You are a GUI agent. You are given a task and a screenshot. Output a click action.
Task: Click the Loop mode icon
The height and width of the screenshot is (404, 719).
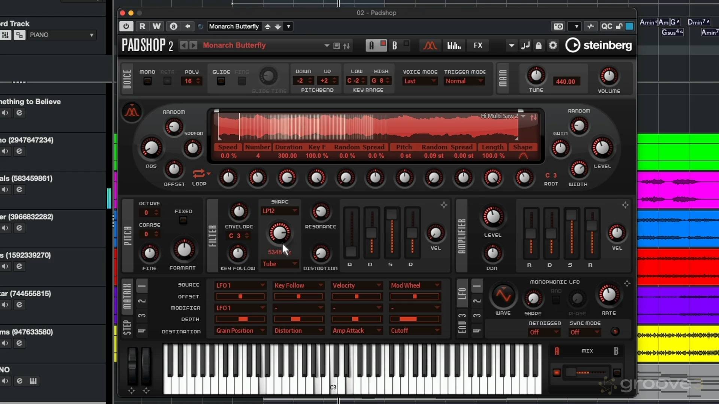click(x=198, y=174)
